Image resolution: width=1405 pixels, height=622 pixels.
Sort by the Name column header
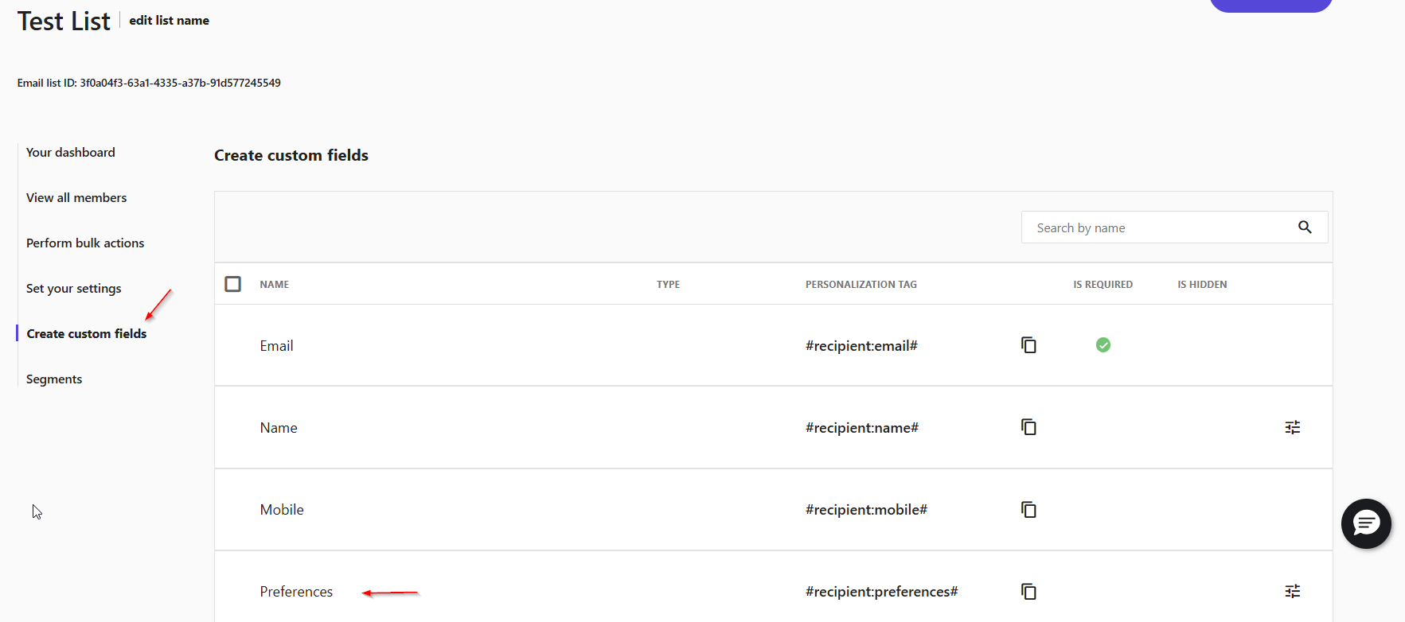275,285
